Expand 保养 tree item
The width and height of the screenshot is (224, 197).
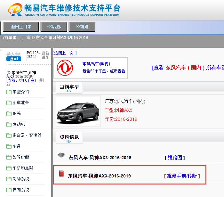pyautogui.click(x=17, y=113)
